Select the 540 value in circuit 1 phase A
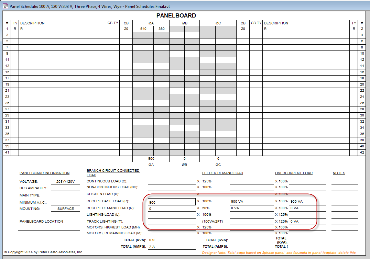This screenshot has height=259, width=370. pyautogui.click(x=143, y=29)
